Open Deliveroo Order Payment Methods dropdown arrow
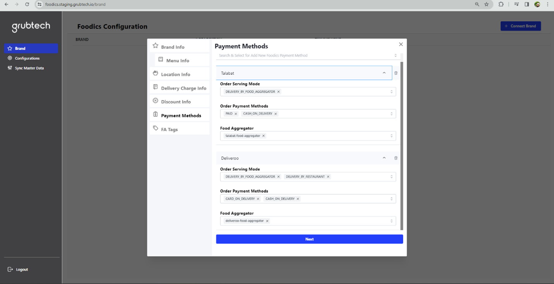This screenshot has height=284, width=554. click(391, 199)
